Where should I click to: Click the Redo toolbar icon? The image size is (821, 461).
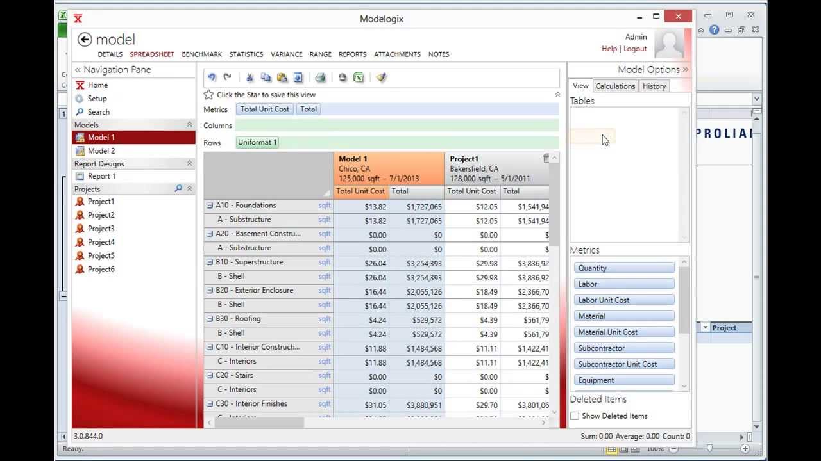(x=227, y=77)
